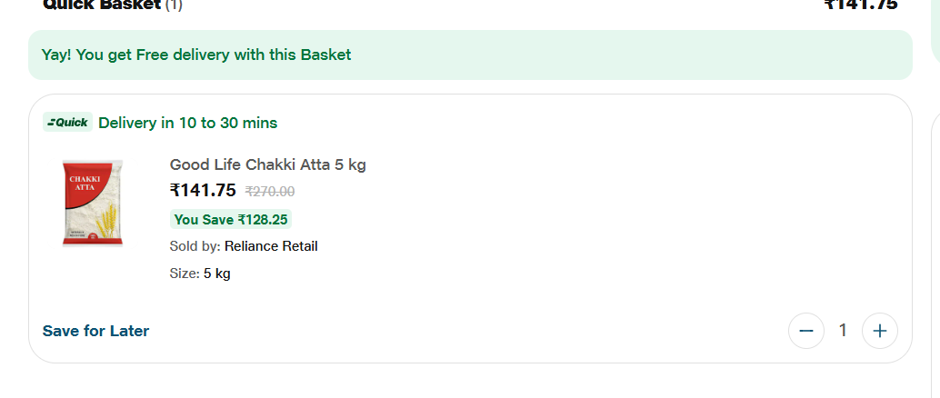Screen dimensions: 940x398
Task: Click the basket total ₹141.75 at top right
Action: [x=860, y=5]
